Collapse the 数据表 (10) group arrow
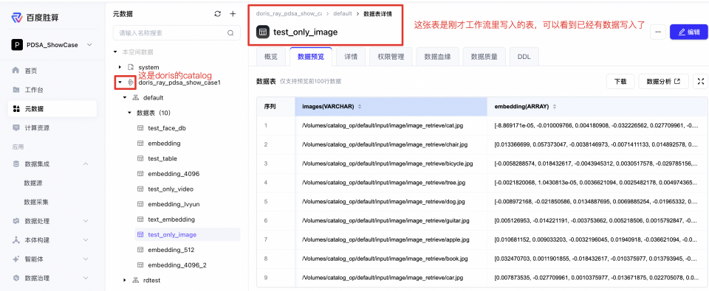 click(130, 113)
